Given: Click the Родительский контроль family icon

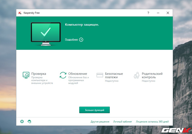Looking at the screenshot, I should (137, 75).
